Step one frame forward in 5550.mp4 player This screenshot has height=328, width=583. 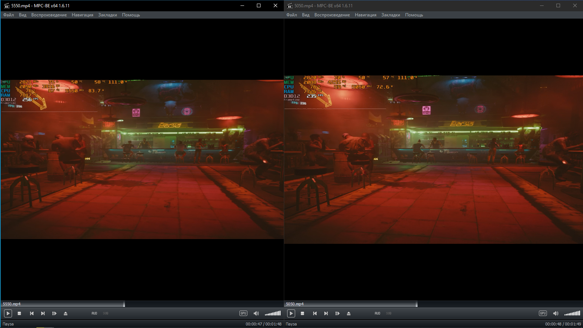click(x=54, y=313)
